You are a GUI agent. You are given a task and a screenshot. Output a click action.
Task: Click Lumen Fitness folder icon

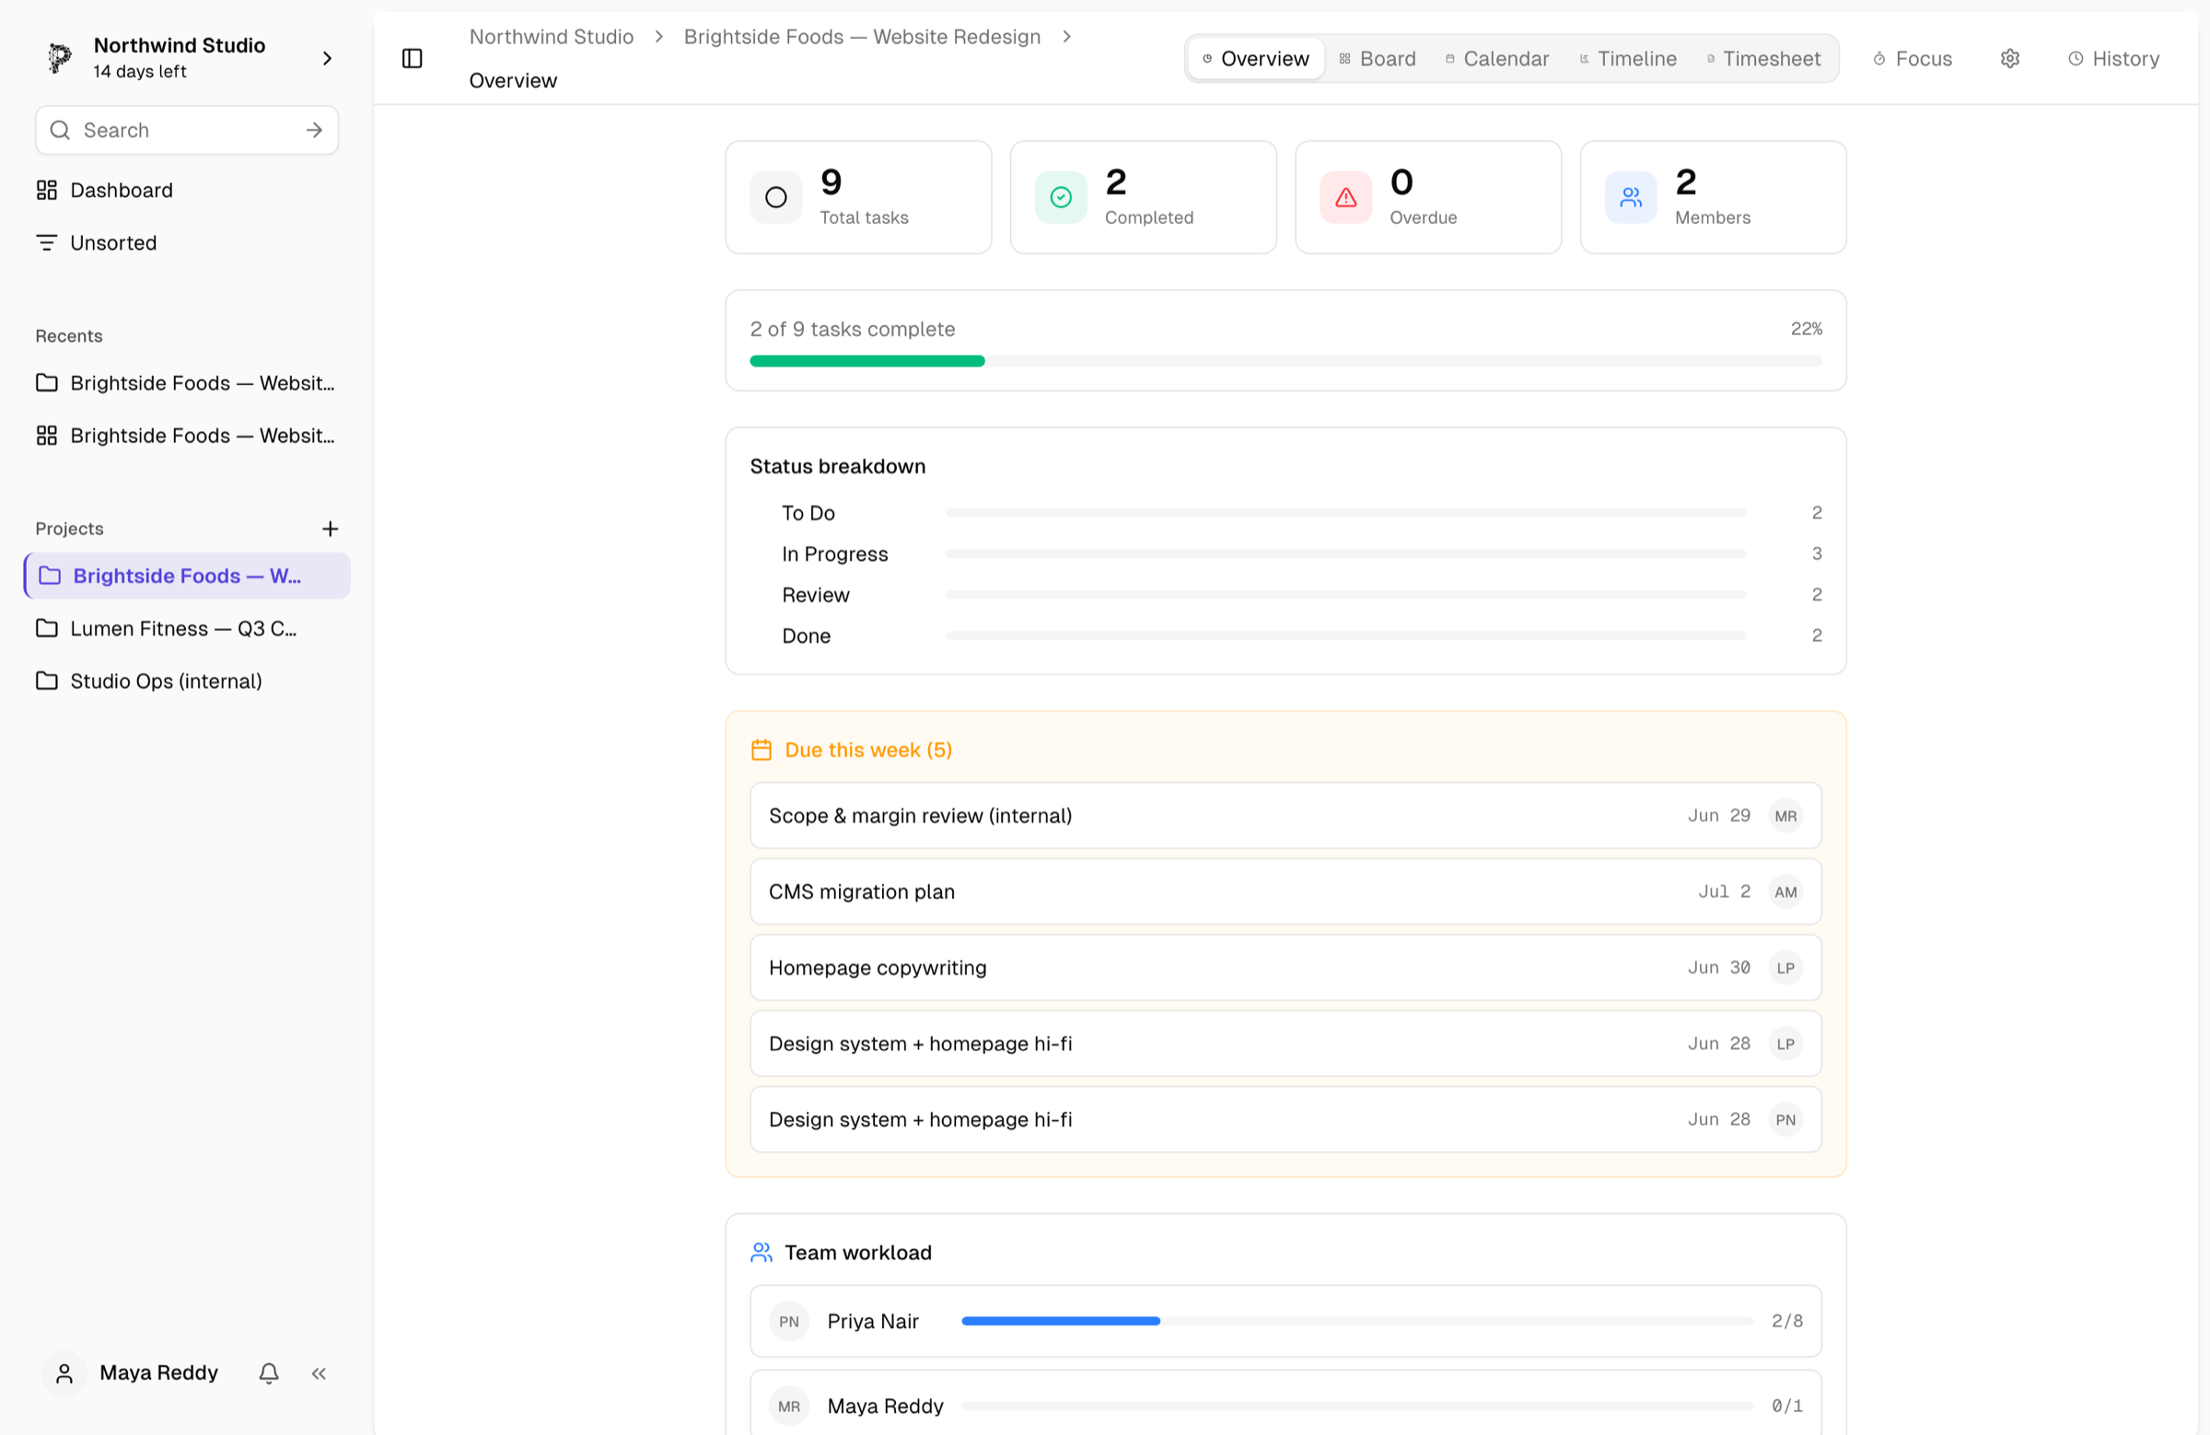(46, 628)
